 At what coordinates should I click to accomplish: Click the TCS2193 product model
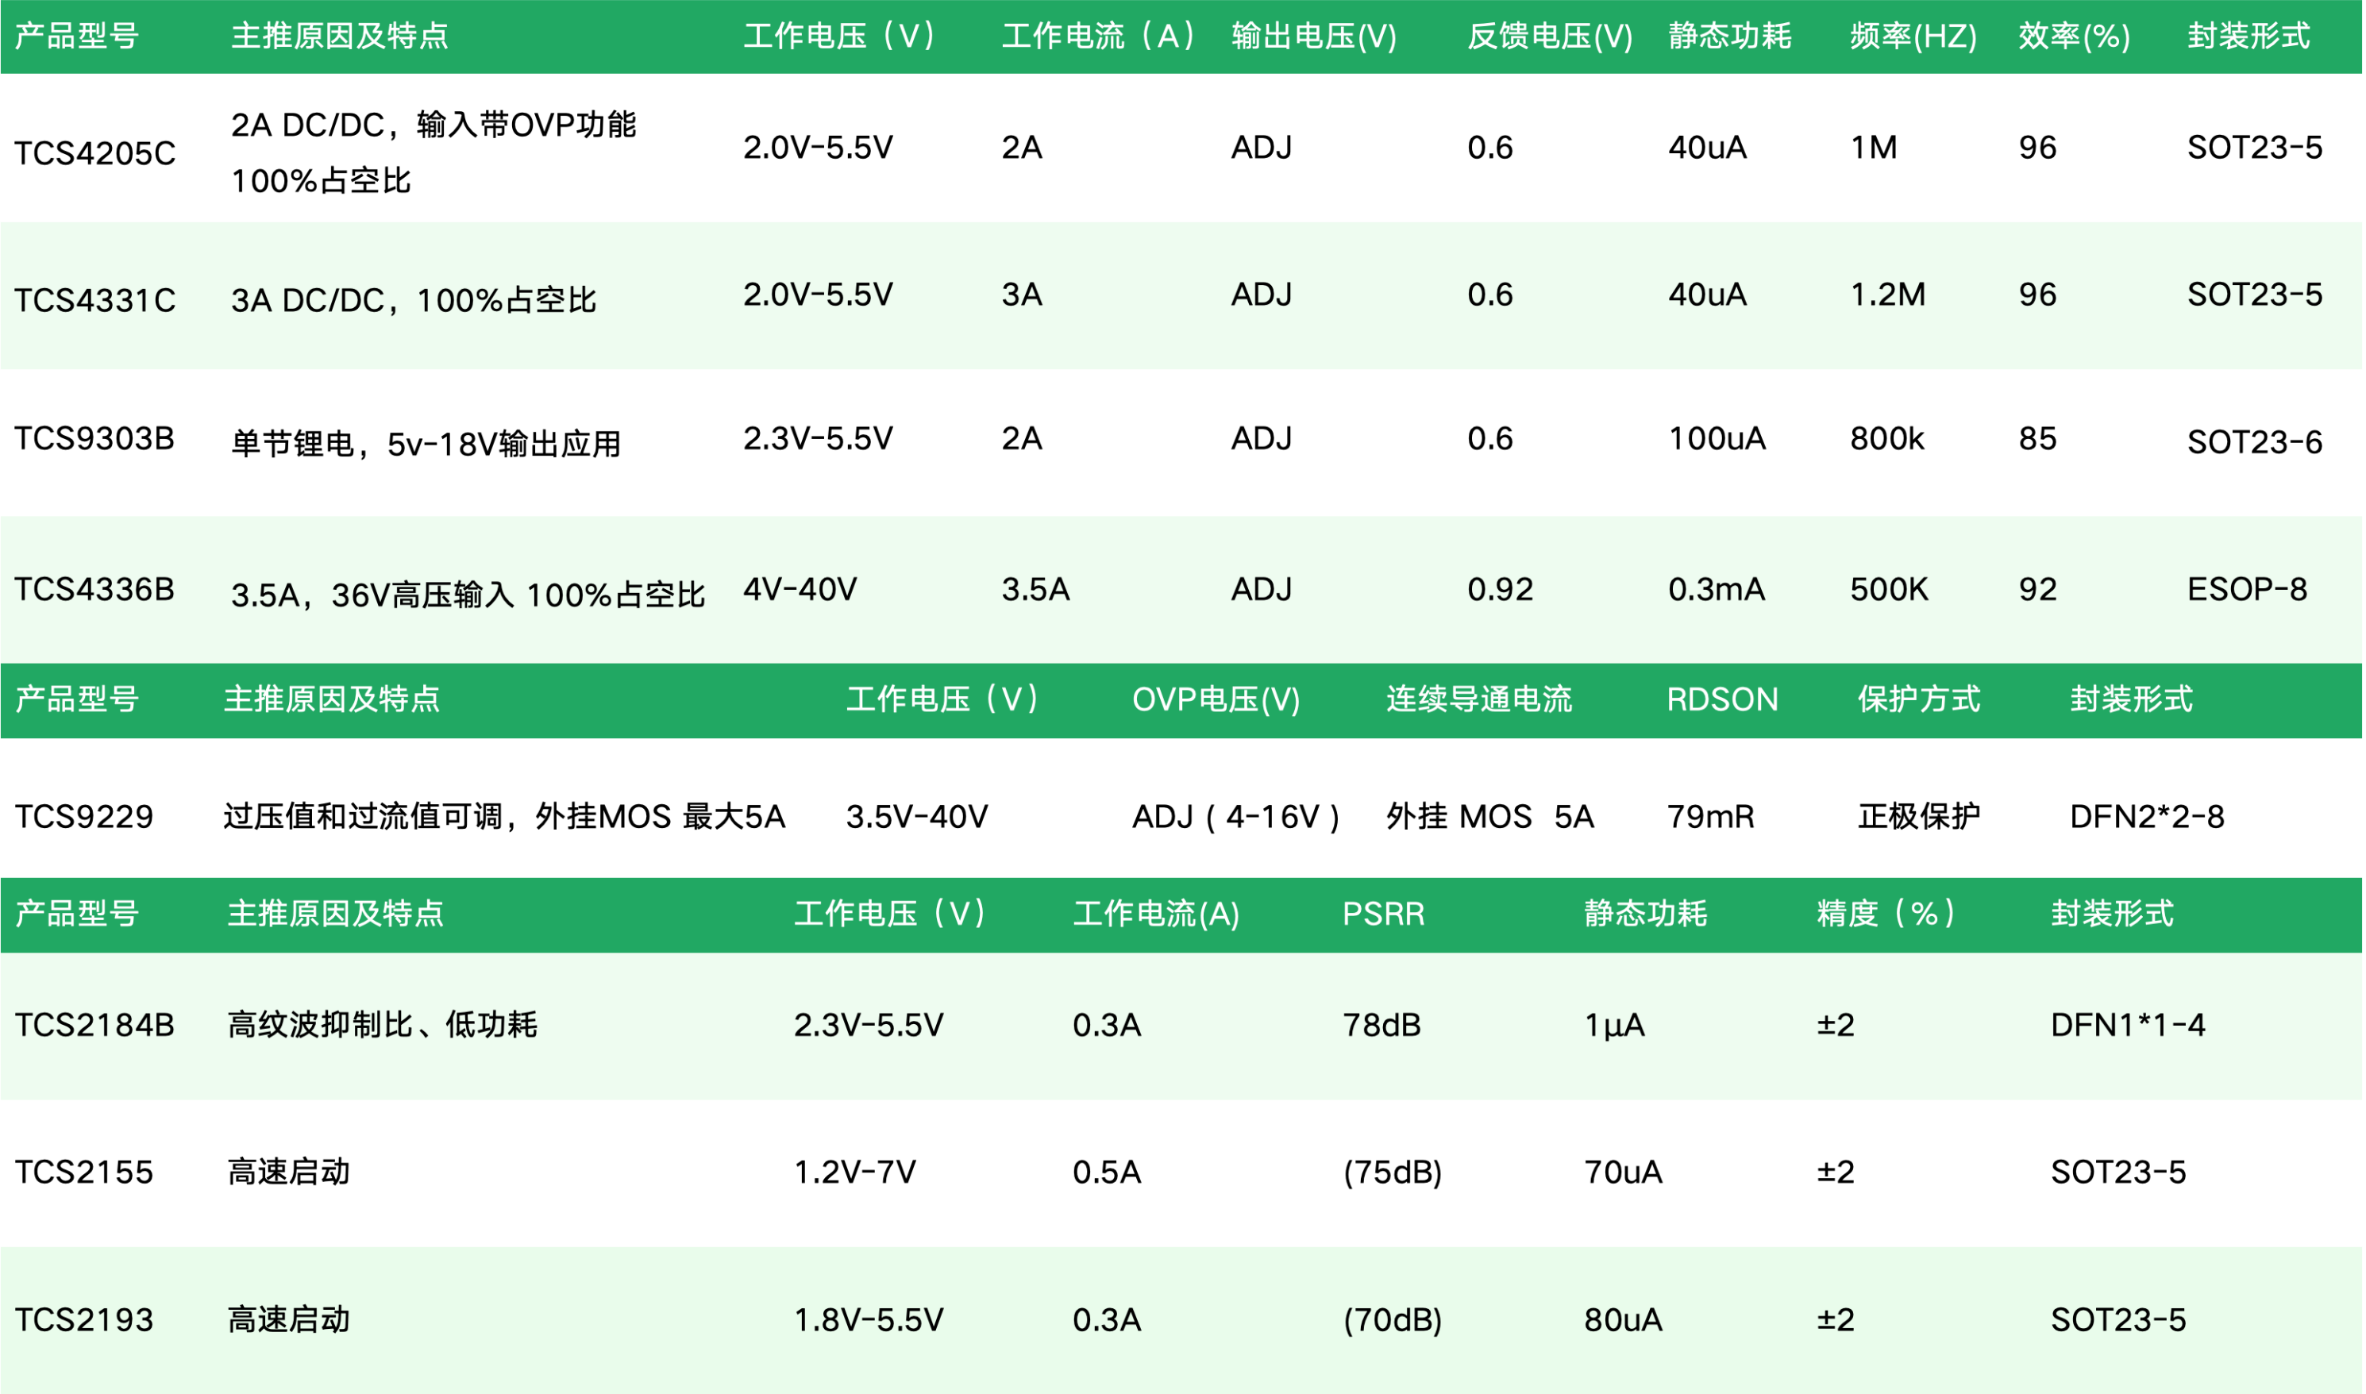click(x=83, y=1321)
